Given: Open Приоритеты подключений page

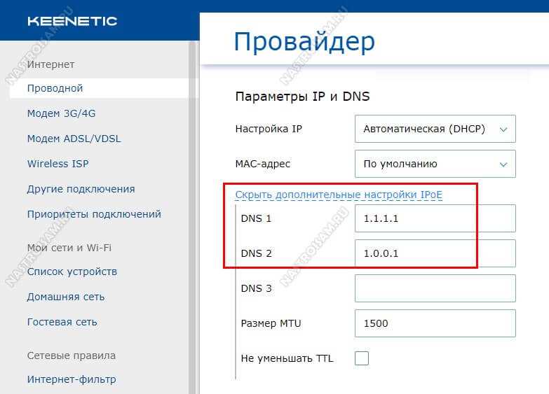Looking at the screenshot, I should 94,214.
